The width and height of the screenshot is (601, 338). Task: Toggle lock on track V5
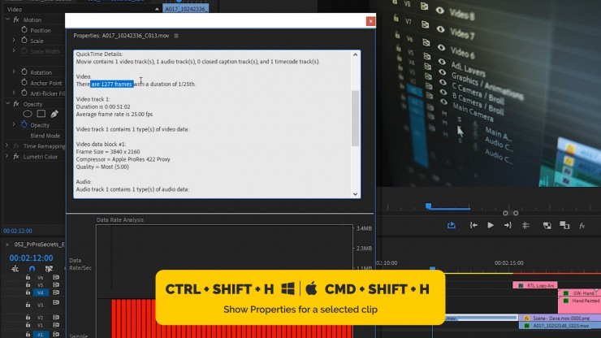28,285
